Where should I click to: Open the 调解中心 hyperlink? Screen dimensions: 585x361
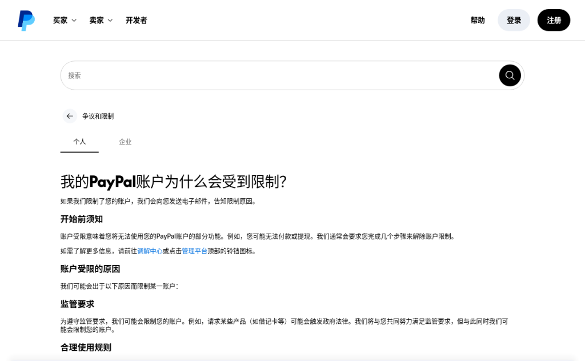[150, 251]
